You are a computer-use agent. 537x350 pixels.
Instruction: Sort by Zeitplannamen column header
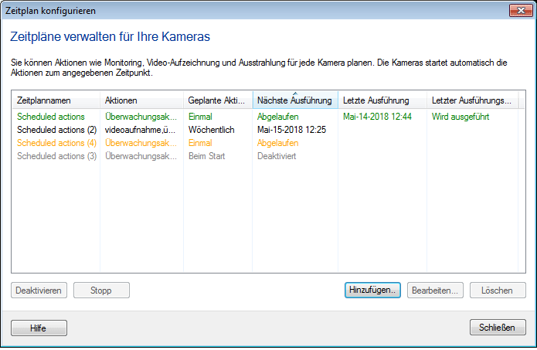[x=56, y=100]
